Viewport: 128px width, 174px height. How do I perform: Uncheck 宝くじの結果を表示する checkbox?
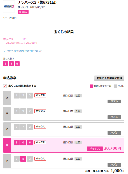click(5, 86)
